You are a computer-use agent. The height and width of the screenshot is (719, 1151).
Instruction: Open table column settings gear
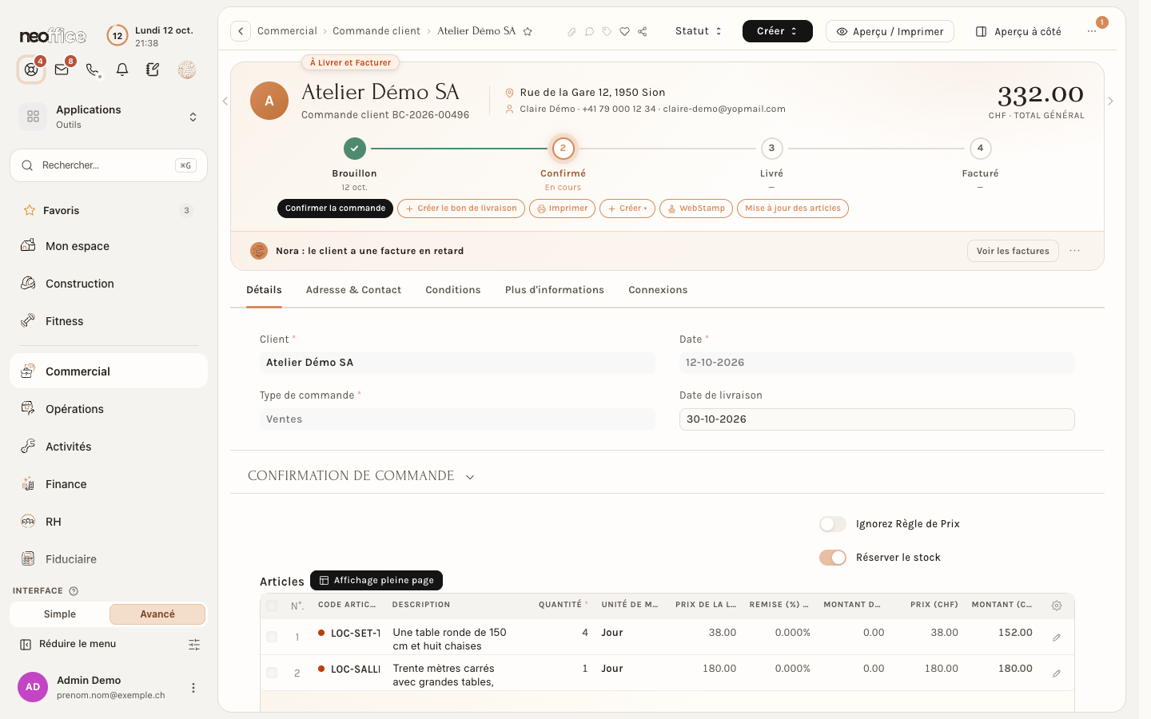1057,606
